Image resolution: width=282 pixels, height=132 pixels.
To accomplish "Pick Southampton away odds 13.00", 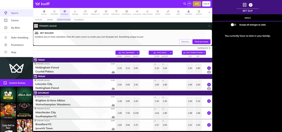I will tap(136, 113).
